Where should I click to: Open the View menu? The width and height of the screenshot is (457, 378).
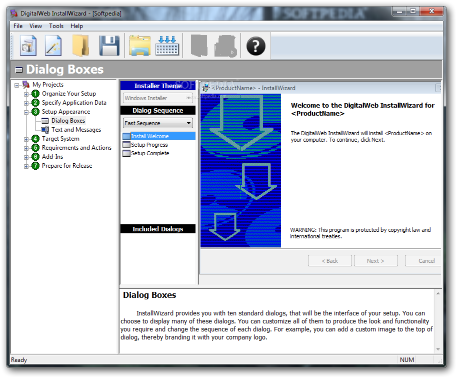point(35,26)
